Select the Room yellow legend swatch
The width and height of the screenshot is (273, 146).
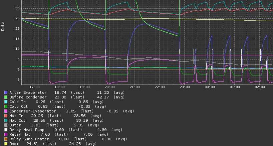click(x=6, y=144)
